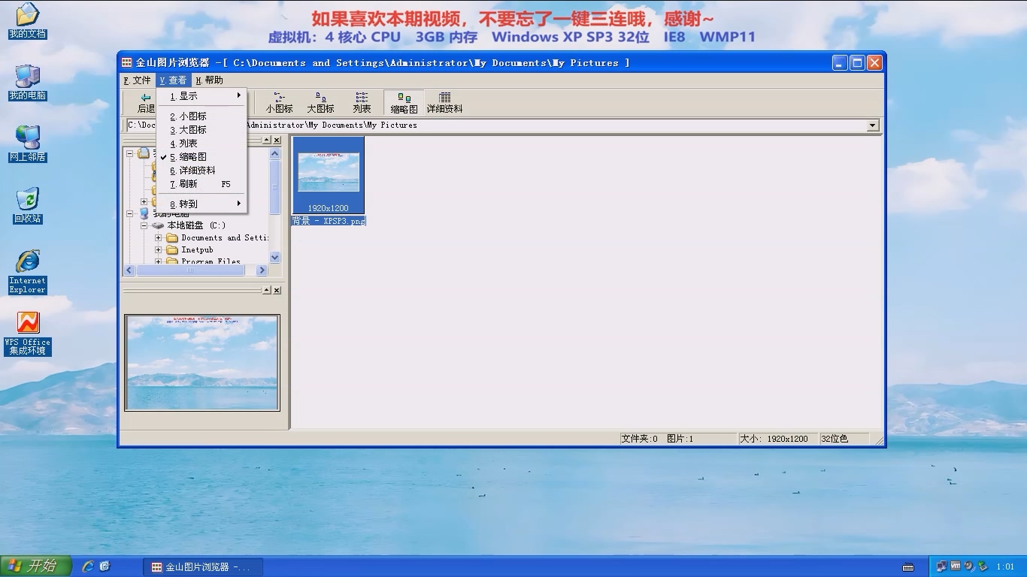Choose 详细资料 view in the toolbar
The width and height of the screenshot is (1027, 577).
tap(445, 103)
